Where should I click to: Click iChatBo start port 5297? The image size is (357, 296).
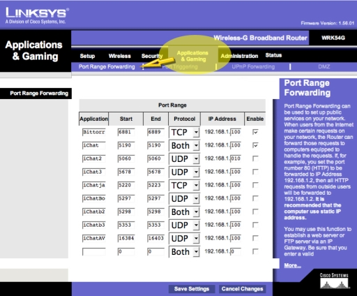[x=126, y=198]
